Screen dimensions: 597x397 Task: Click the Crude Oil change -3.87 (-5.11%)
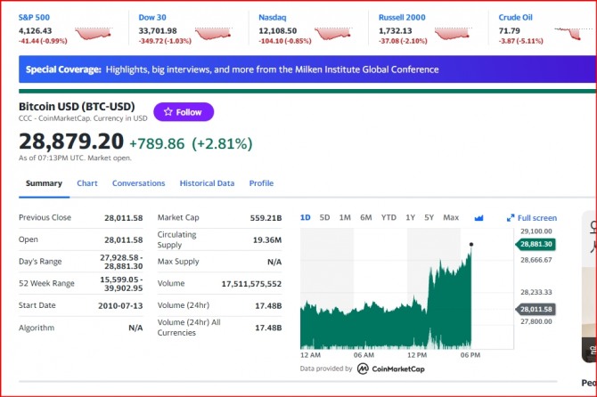point(521,41)
